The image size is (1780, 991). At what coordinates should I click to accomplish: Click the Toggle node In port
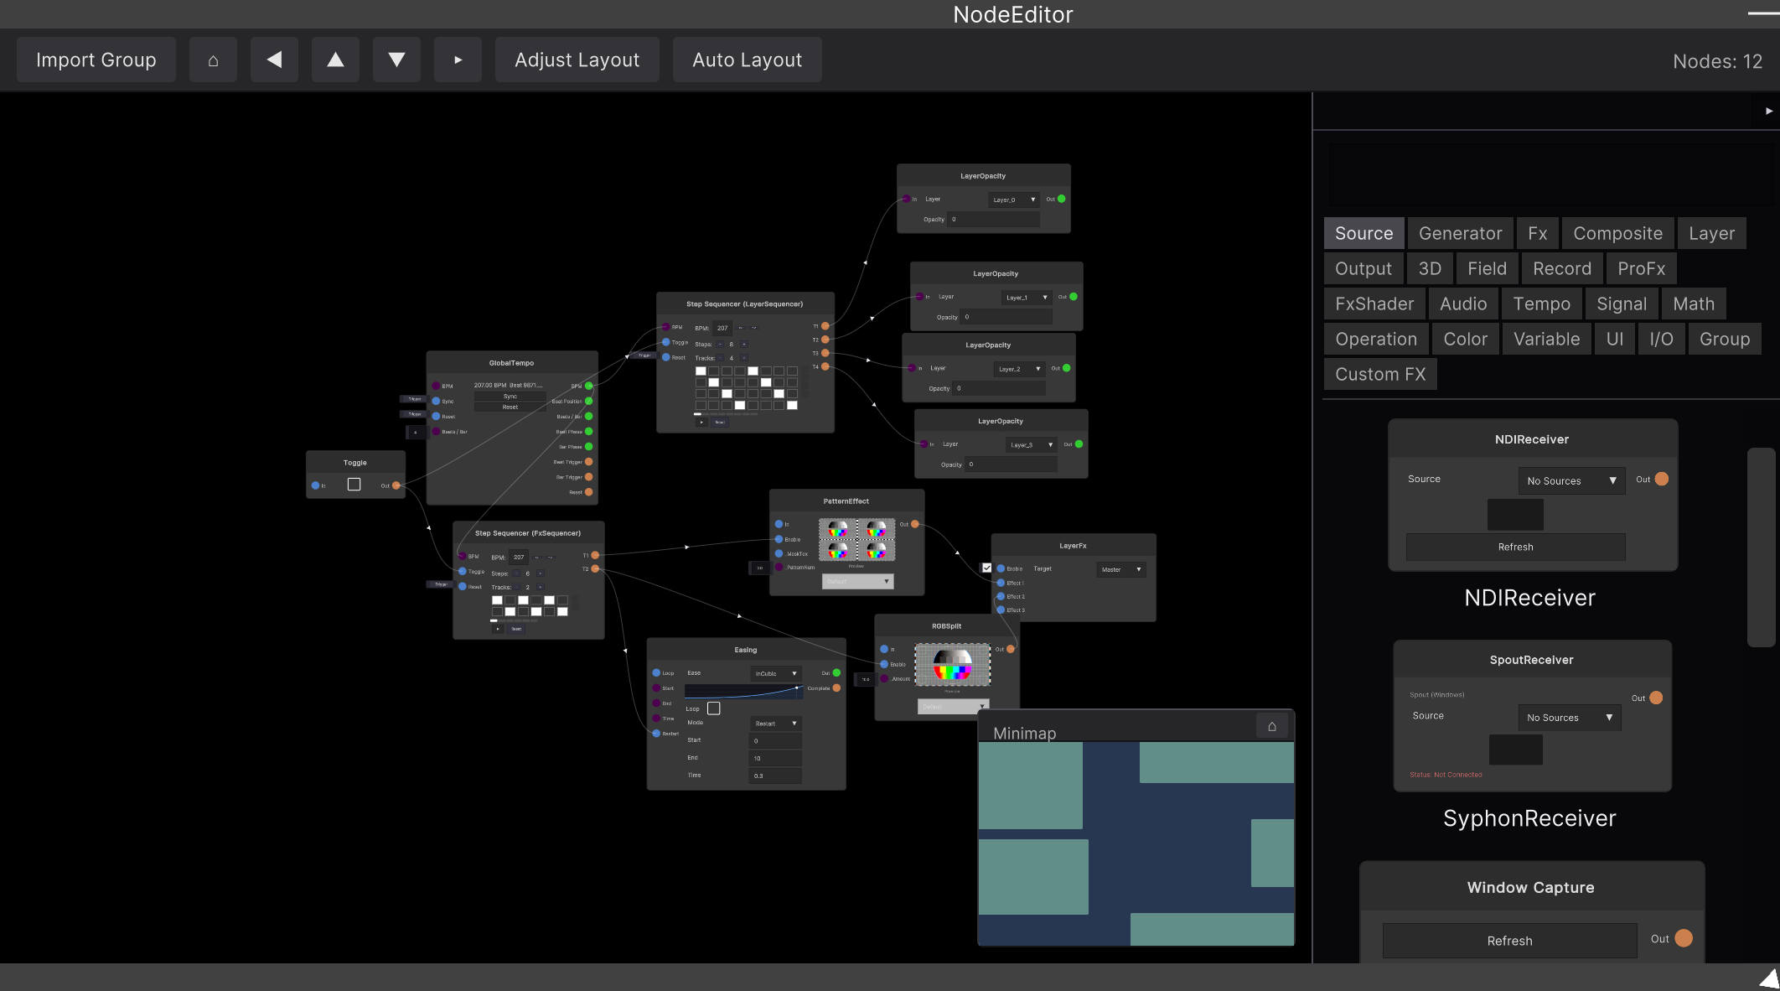pyautogui.click(x=315, y=485)
